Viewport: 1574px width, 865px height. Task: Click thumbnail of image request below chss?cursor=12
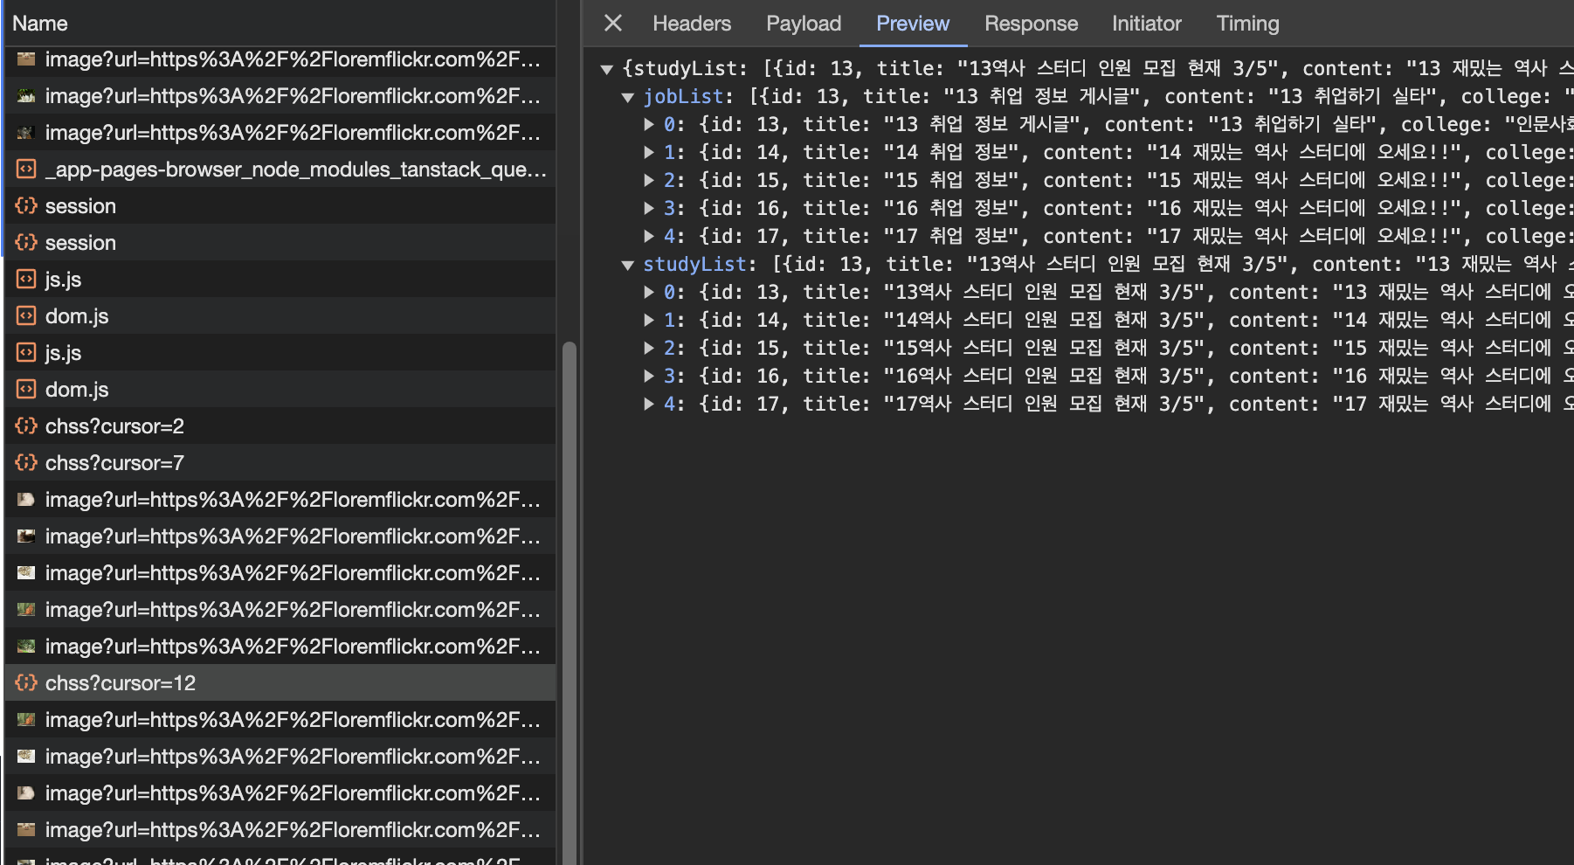[x=26, y=720]
